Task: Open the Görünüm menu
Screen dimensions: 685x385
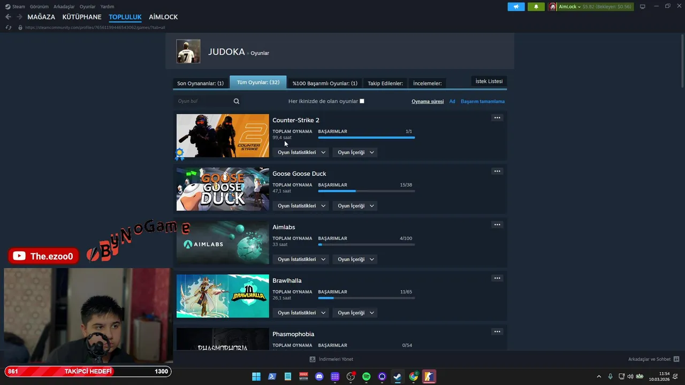Action: (39, 6)
